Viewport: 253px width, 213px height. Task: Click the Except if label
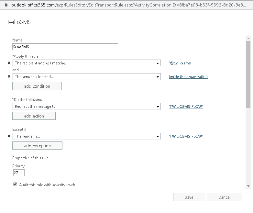tap(21, 129)
